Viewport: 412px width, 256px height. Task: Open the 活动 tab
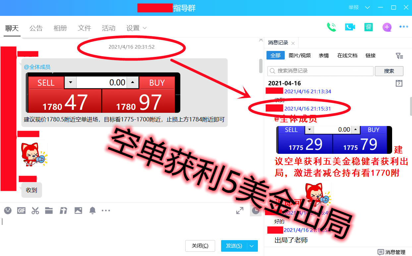[109, 28]
